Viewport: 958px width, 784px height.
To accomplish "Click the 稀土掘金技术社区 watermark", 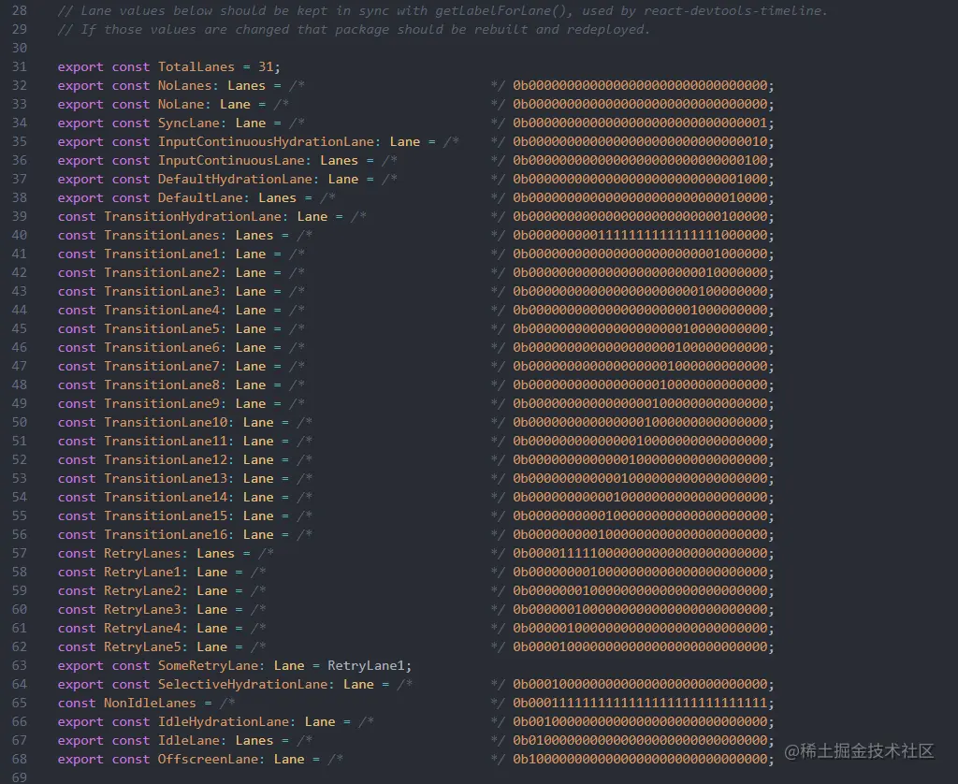I will click(859, 751).
